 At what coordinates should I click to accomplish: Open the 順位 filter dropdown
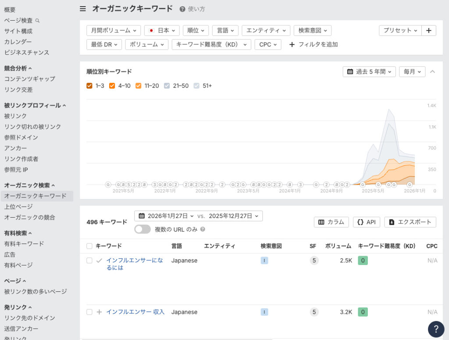coord(196,30)
